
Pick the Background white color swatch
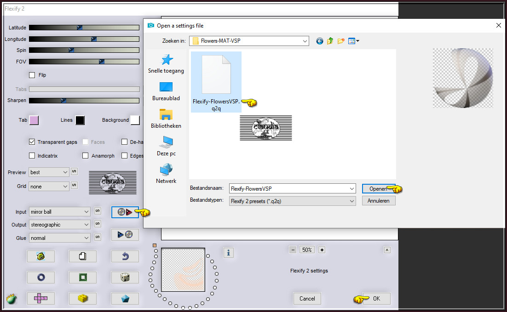[135, 120]
